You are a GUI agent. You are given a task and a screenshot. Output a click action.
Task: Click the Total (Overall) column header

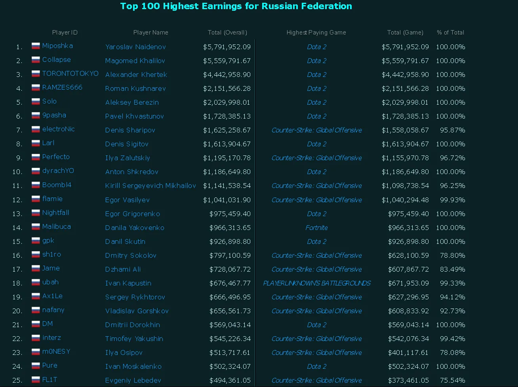pyautogui.click(x=227, y=33)
